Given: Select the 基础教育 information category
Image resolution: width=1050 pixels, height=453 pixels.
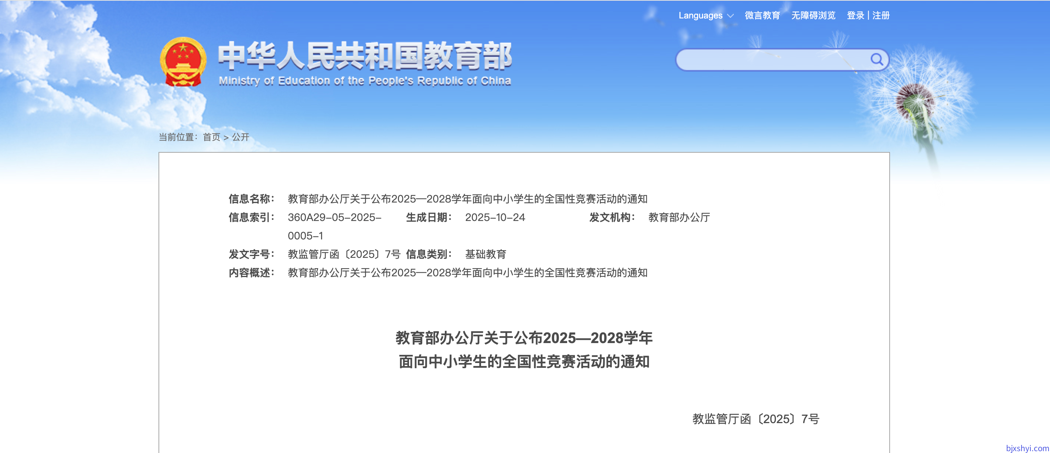Looking at the screenshot, I should [486, 253].
